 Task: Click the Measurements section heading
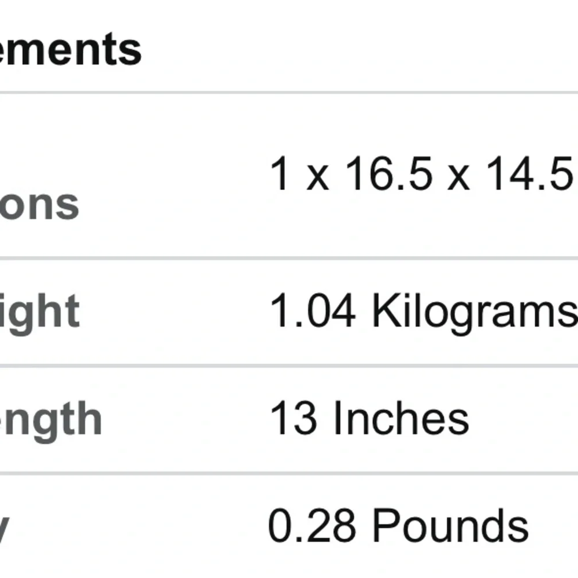coord(69,49)
